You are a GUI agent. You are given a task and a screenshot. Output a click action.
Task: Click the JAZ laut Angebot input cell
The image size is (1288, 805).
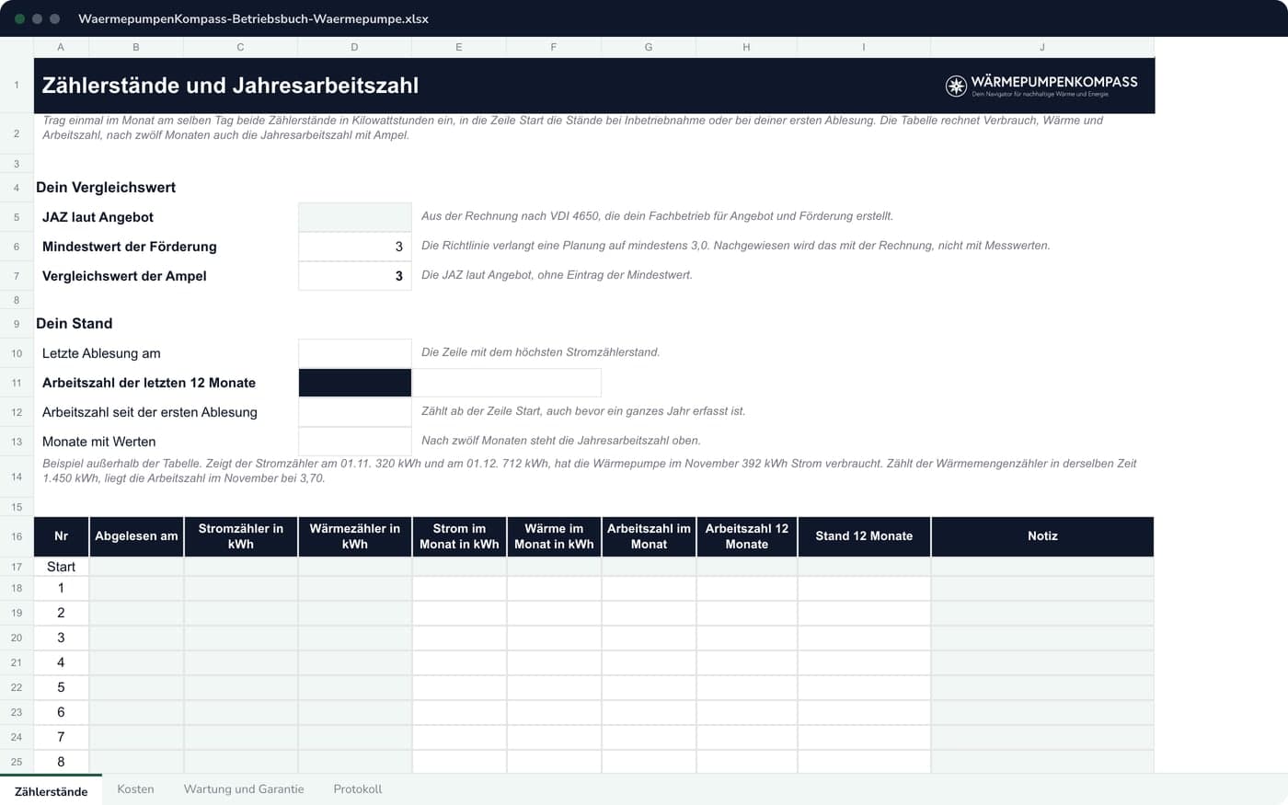click(355, 217)
